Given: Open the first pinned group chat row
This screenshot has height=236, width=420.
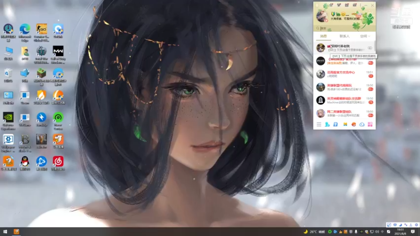Looking at the screenshot, I should (344, 48).
